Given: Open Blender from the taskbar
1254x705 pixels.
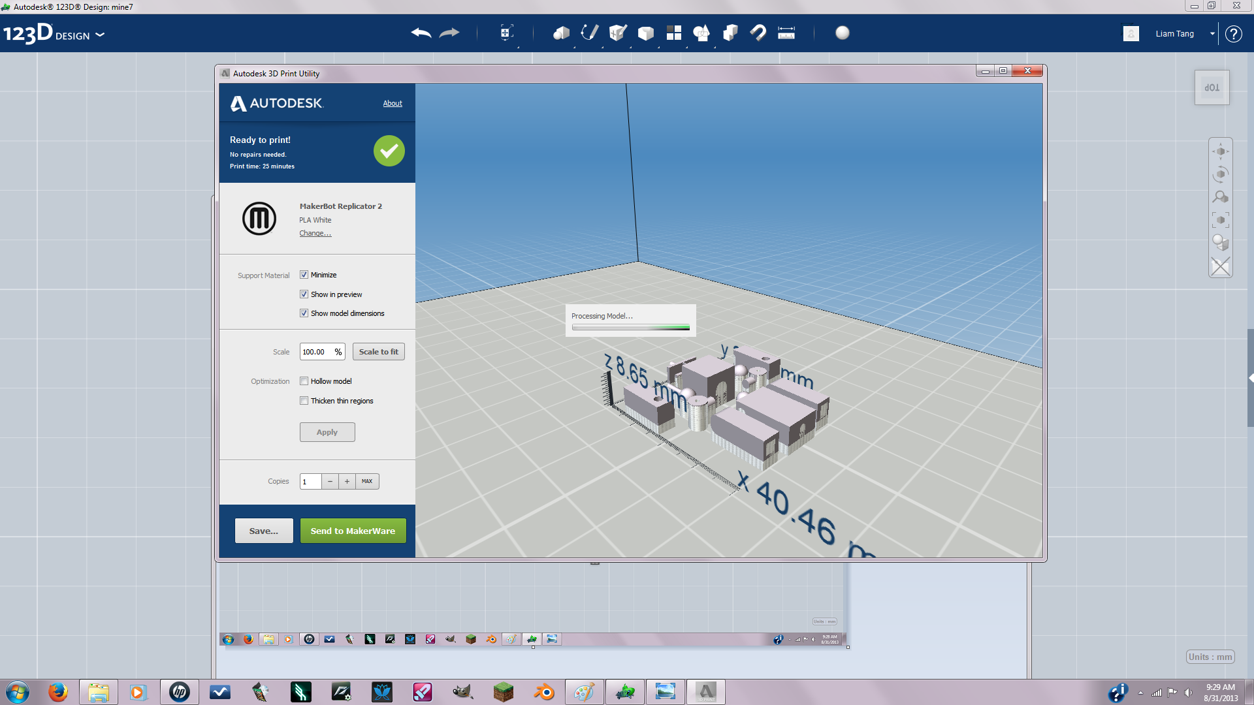Looking at the screenshot, I should click(x=544, y=692).
